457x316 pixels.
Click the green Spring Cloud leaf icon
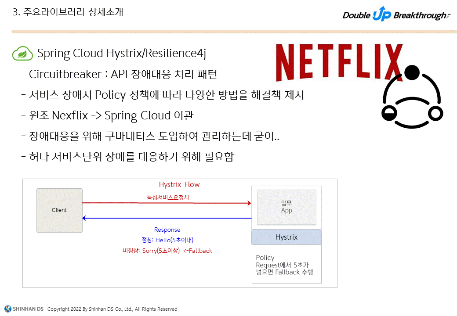pyautogui.click(x=22, y=54)
